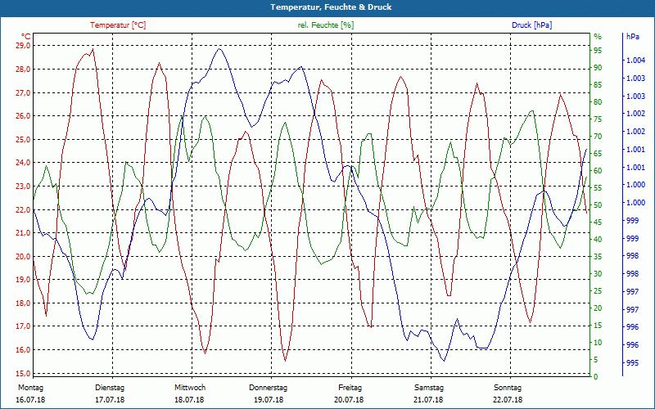This screenshot has width=655, height=409.
Task: Click the "22,0" temperature axis value
Action: [x=23, y=209]
